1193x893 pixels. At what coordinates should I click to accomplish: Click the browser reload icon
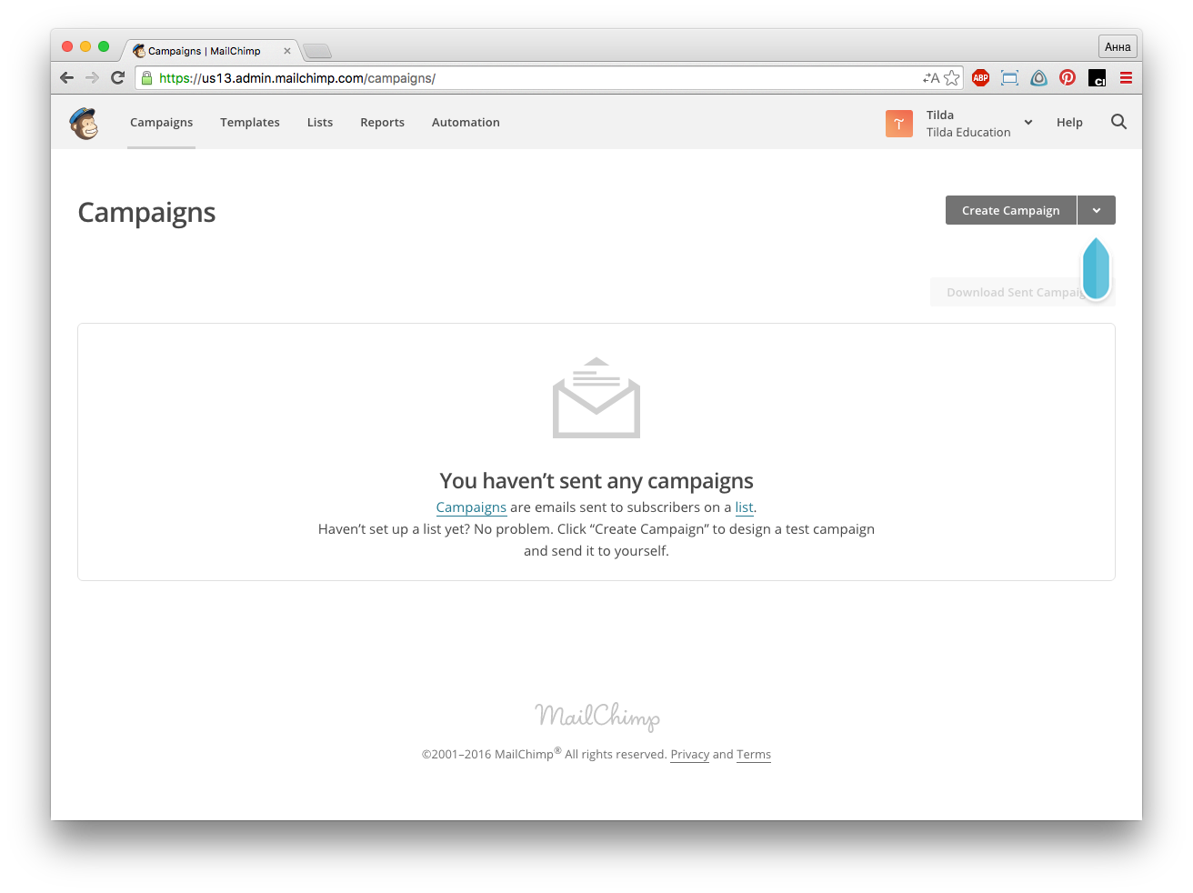click(117, 78)
